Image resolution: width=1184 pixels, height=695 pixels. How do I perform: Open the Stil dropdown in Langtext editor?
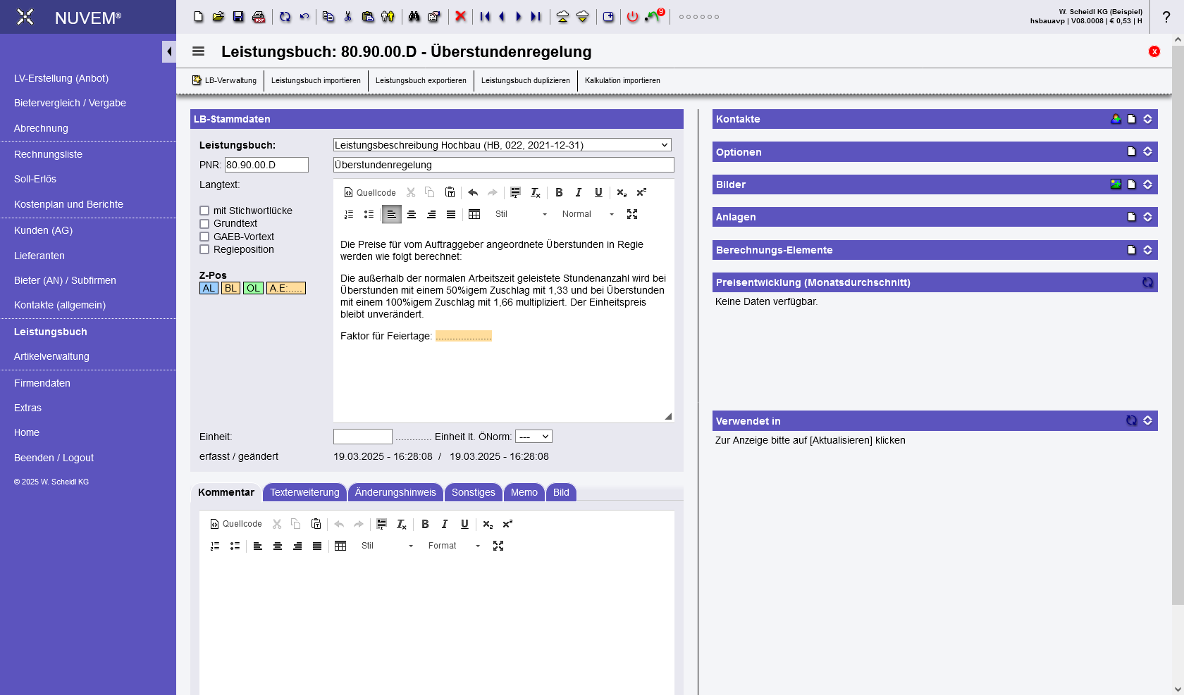(x=521, y=214)
